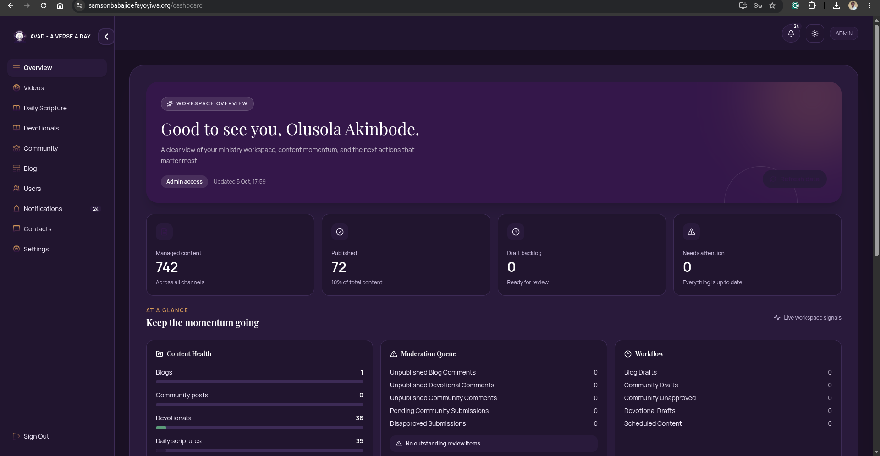Click the Content Health folder icon
Viewport: 880px width, 456px height.
(159, 354)
